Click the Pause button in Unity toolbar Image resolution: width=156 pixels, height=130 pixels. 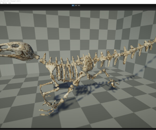76,5
